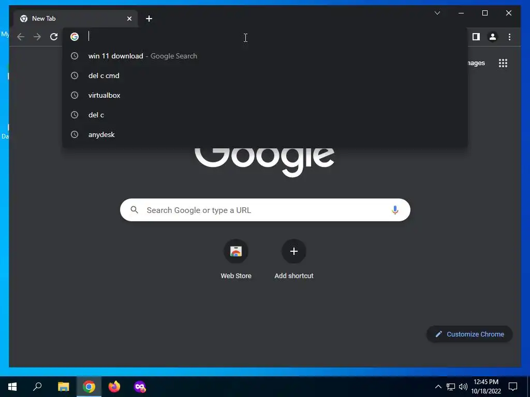Open the notification center icon
The height and width of the screenshot is (397, 530).
[513, 387]
